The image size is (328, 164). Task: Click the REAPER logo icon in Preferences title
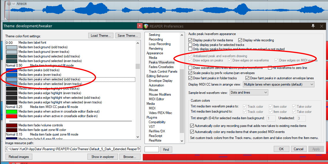(x=146, y=26)
